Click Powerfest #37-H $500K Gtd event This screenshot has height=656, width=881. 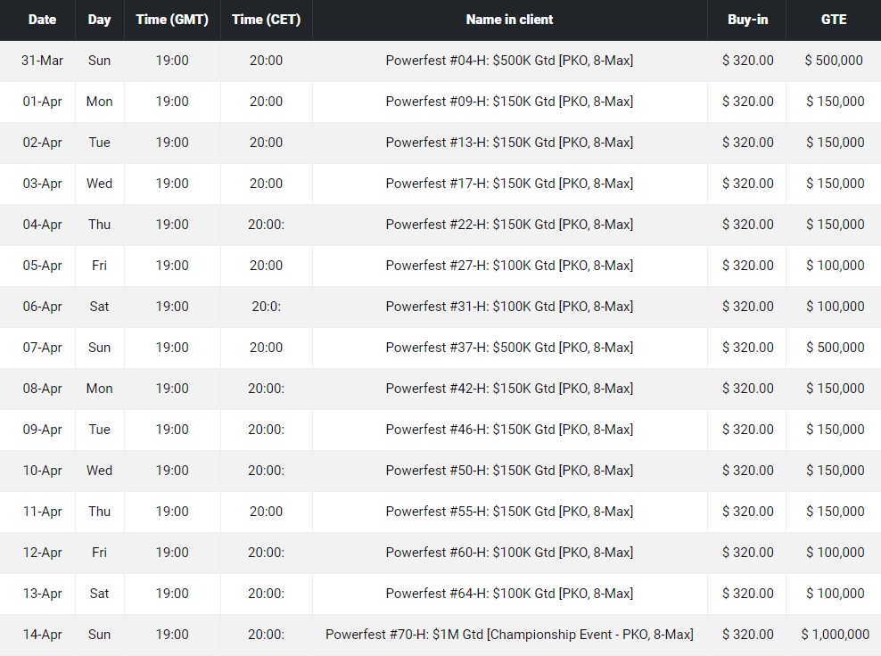click(x=509, y=348)
